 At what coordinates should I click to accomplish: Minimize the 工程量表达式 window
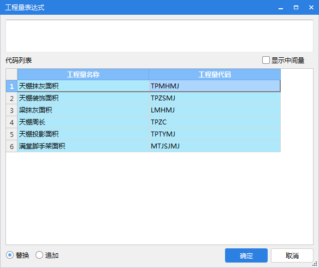pos(281,8)
